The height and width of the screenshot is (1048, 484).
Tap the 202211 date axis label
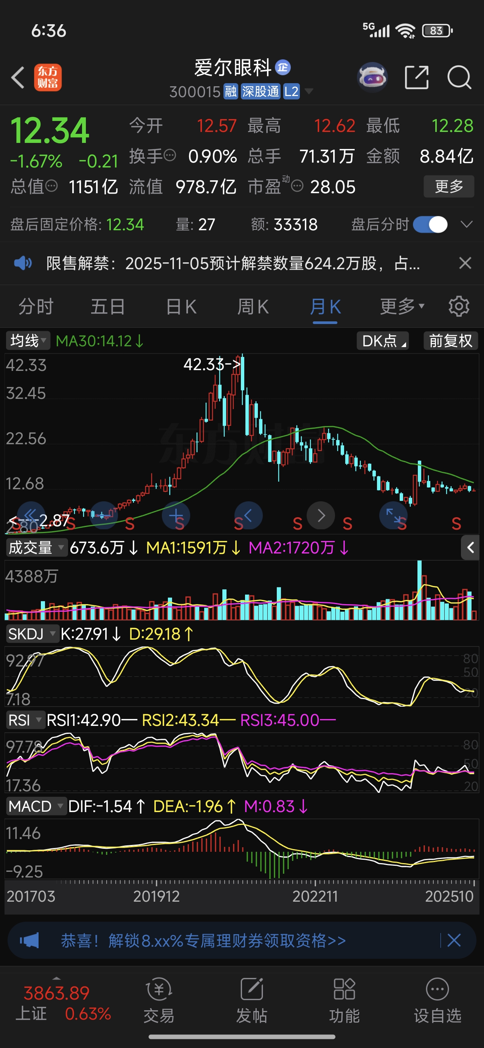tap(315, 896)
